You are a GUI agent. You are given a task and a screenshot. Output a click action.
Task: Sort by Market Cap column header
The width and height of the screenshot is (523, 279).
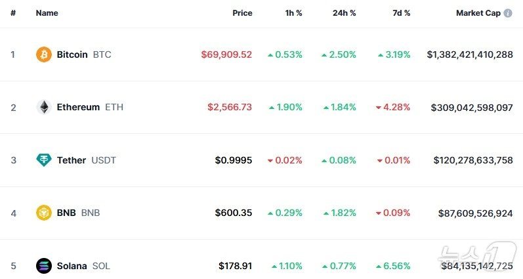click(478, 13)
